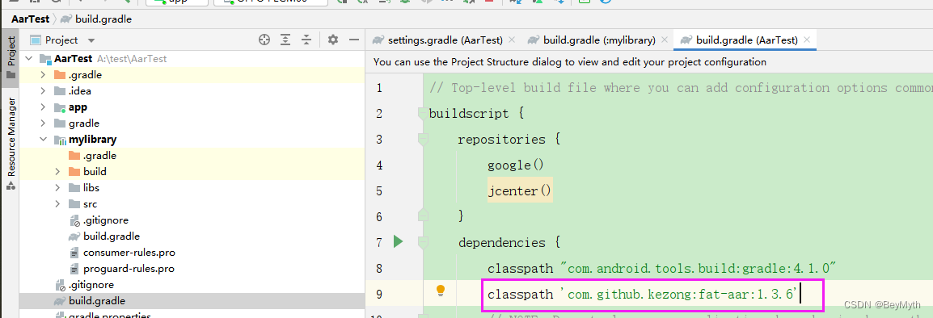Fold the buildscript block at line 2
Image resolution: width=933 pixels, height=318 pixels.
pyautogui.click(x=423, y=113)
